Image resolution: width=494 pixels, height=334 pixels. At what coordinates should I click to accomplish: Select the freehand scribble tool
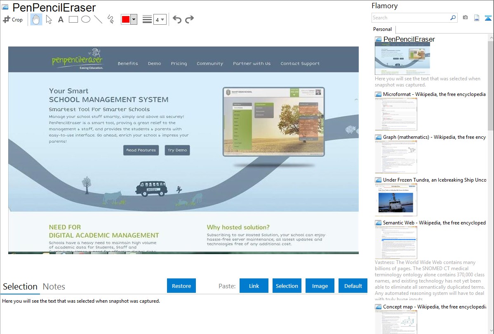click(111, 19)
